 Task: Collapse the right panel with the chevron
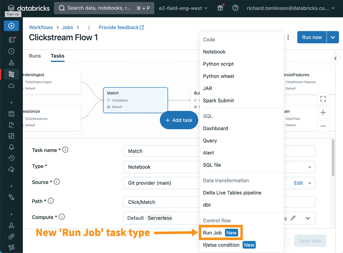tap(336, 58)
